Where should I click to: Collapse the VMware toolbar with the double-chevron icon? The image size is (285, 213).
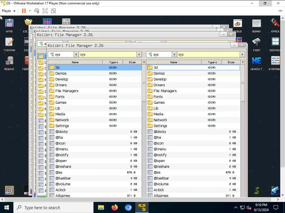coord(280,11)
